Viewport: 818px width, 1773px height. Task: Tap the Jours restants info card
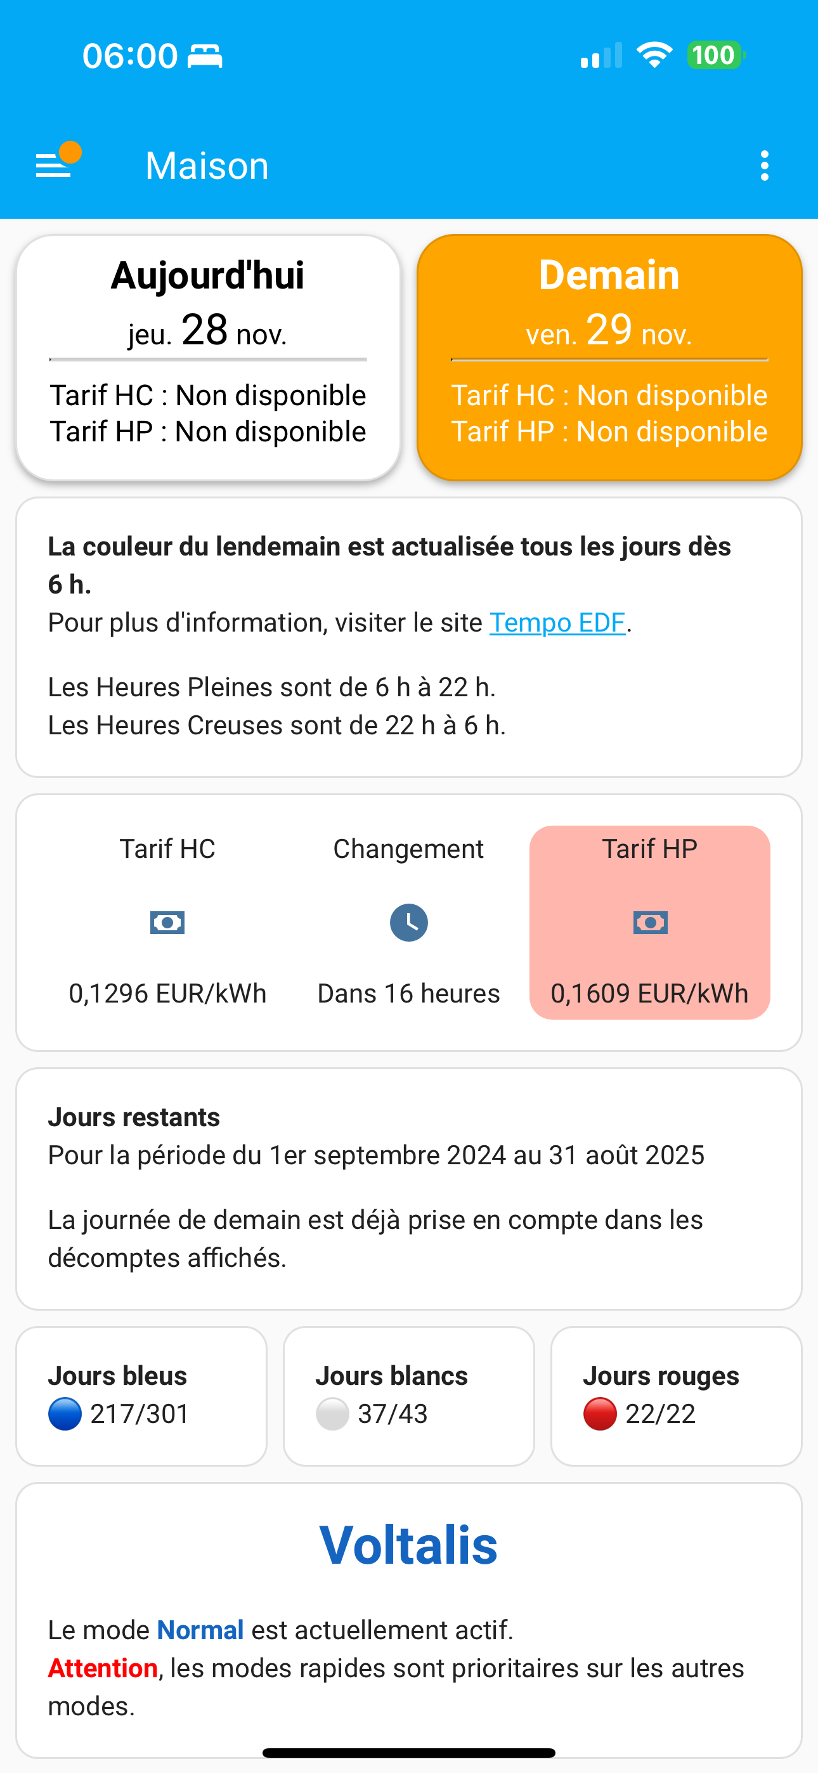408,1188
